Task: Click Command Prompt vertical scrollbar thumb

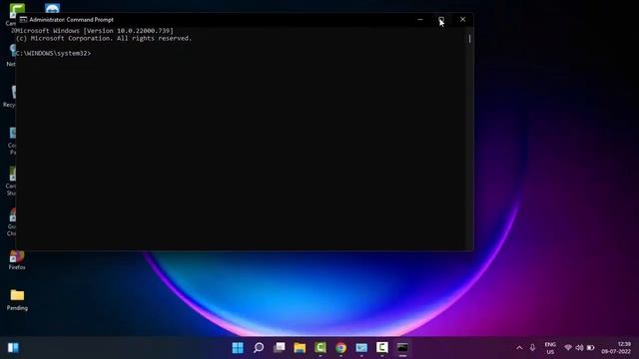Action: point(469,39)
